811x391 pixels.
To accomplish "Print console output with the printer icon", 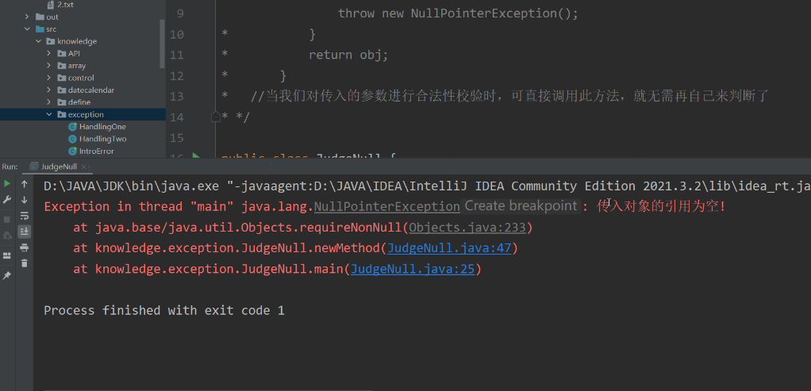I will point(25,247).
